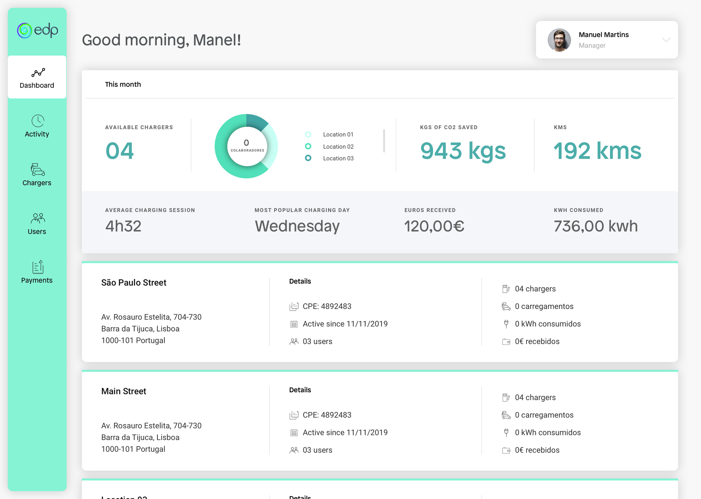The image size is (701, 499).
Task: Select the Location 02 legend marker
Action: (308, 146)
